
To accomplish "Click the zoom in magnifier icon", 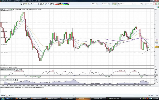I will 157,95.
